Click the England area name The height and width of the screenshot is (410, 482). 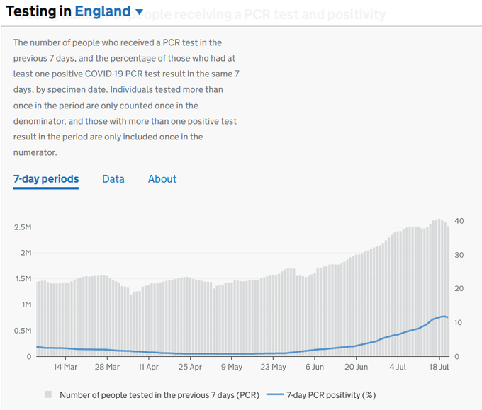pyautogui.click(x=103, y=11)
